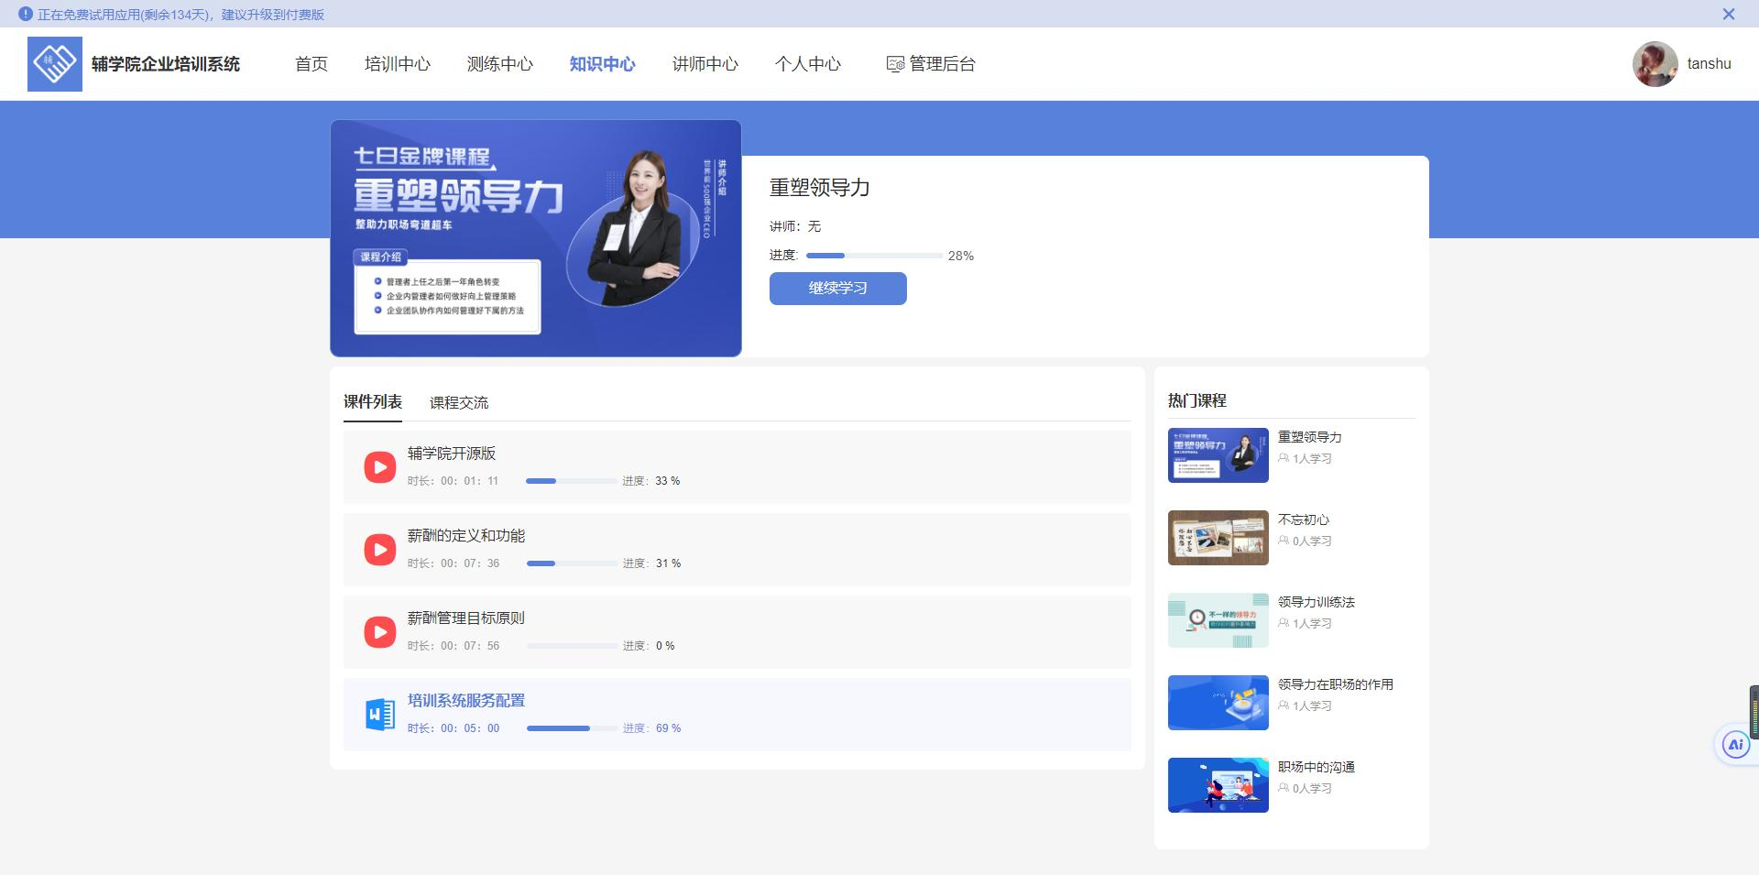Click the info icon in trial banner
1759x875 pixels.
point(26,15)
